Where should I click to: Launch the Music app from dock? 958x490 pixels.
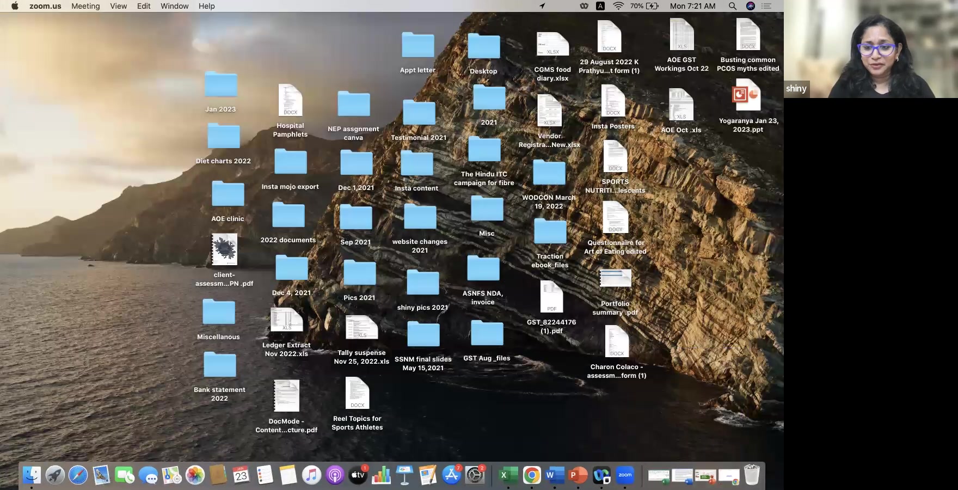click(311, 475)
